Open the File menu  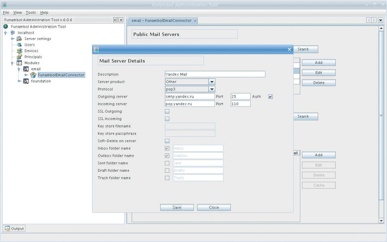click(x=6, y=12)
